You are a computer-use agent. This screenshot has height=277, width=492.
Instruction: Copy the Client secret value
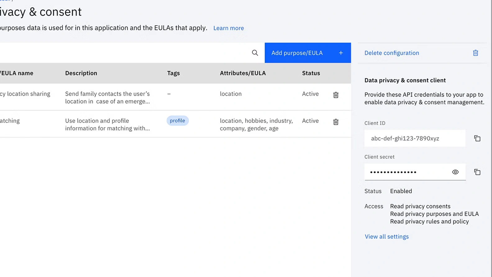coord(477,172)
